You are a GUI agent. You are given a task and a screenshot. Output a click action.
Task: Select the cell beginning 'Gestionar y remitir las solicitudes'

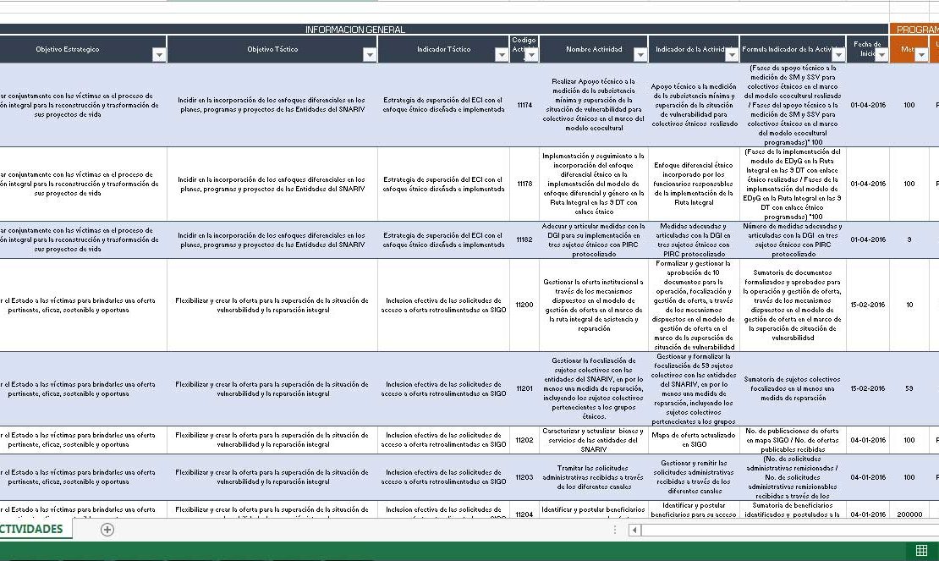694,477
